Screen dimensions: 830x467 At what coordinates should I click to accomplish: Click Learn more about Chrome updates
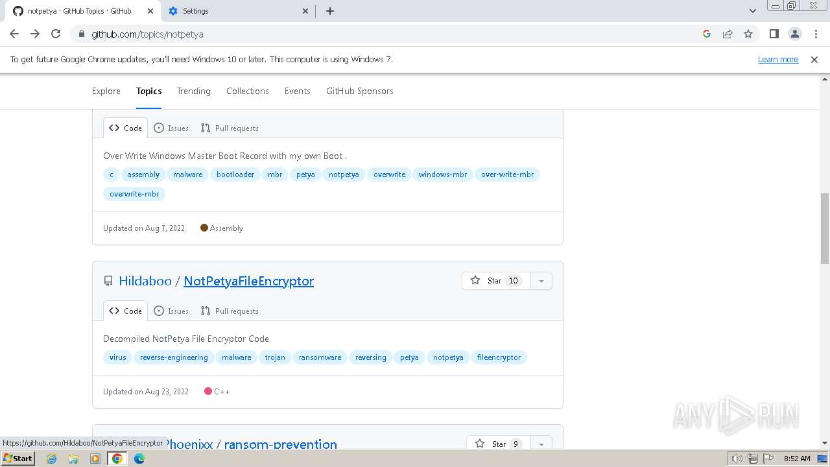click(x=778, y=59)
